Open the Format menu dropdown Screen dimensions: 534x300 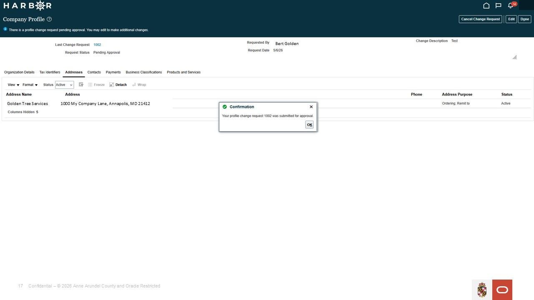point(30,85)
